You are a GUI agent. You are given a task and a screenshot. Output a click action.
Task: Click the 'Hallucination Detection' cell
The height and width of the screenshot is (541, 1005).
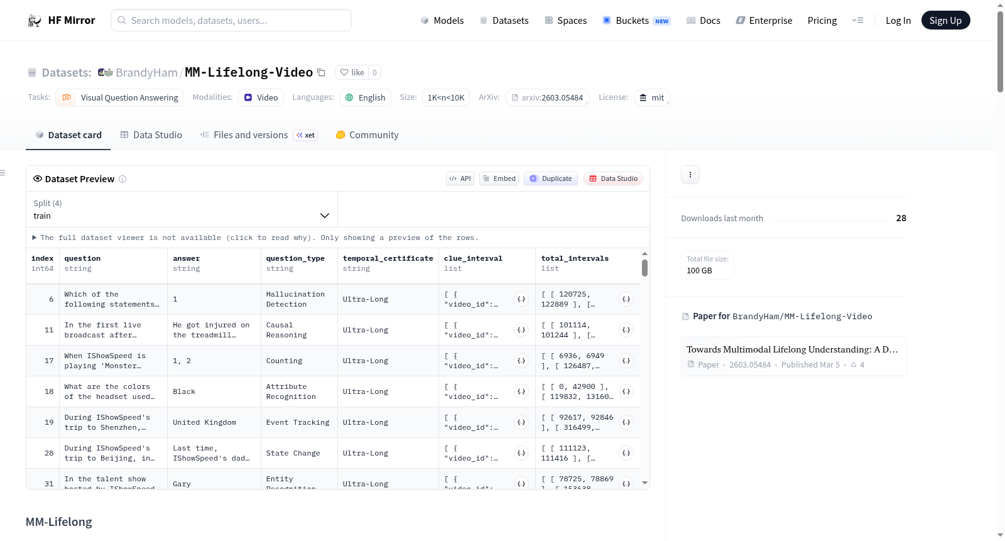tap(300, 299)
